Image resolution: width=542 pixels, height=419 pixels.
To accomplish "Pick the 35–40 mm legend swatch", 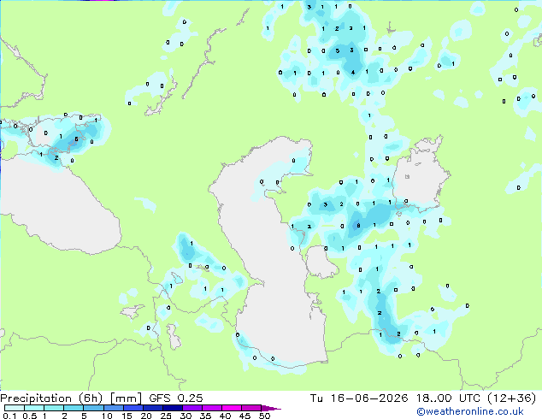I will [x=212, y=408].
